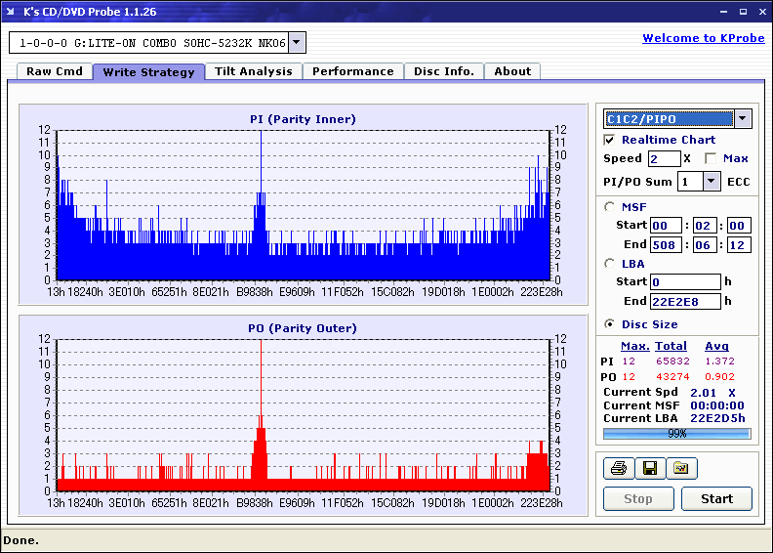773x553 pixels.
Task: Expand the C1C2/PIPO test type dropdown
Action: [x=743, y=119]
